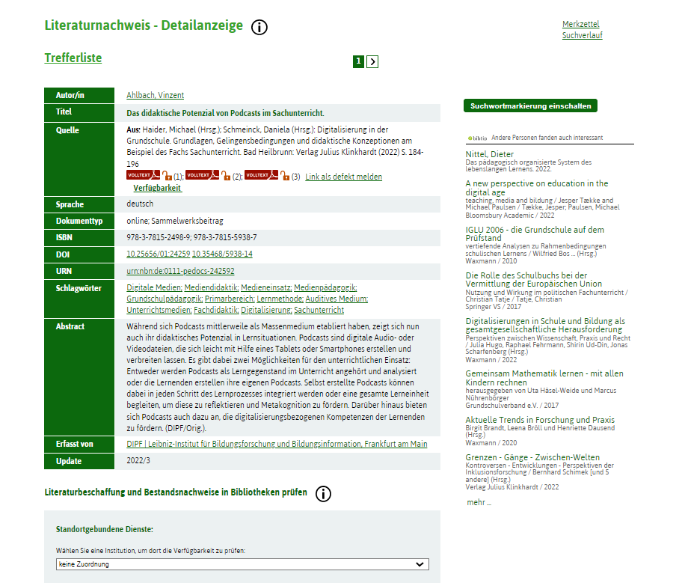Enable Suchwortmarkierung einschalten

530,106
